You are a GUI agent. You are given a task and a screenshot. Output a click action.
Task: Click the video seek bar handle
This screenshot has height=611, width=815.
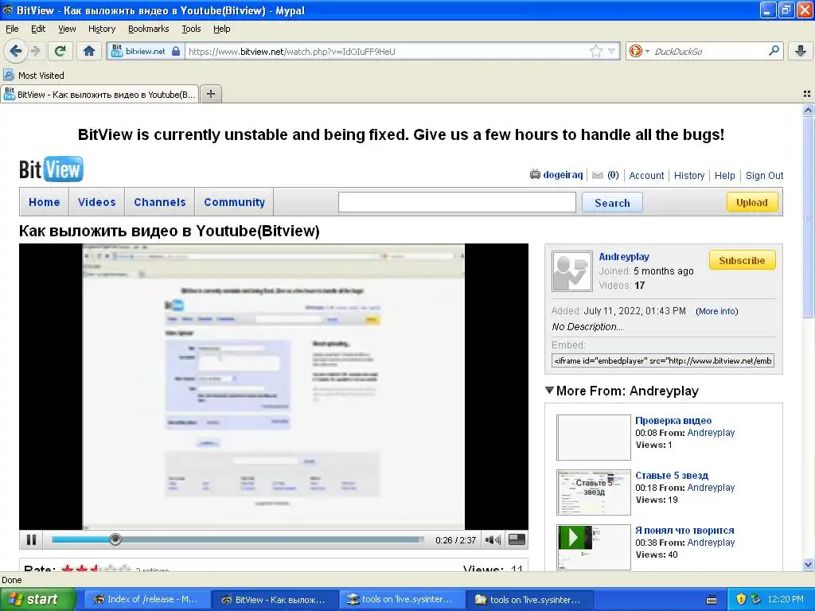pos(115,540)
